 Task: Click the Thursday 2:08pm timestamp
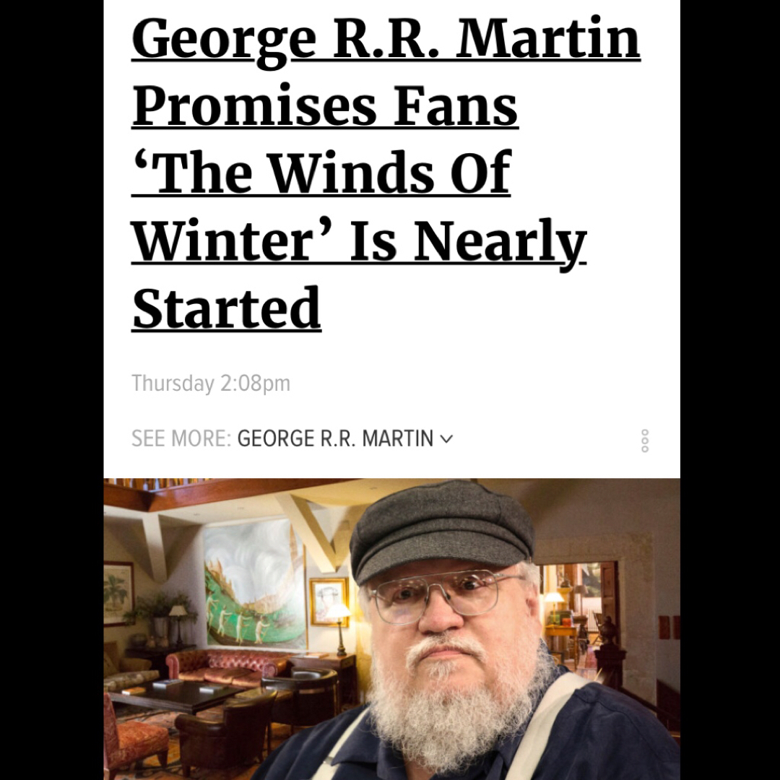[x=211, y=383]
